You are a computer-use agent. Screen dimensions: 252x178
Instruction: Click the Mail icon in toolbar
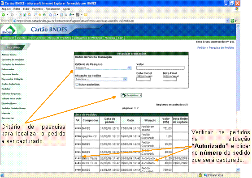click(55, 15)
